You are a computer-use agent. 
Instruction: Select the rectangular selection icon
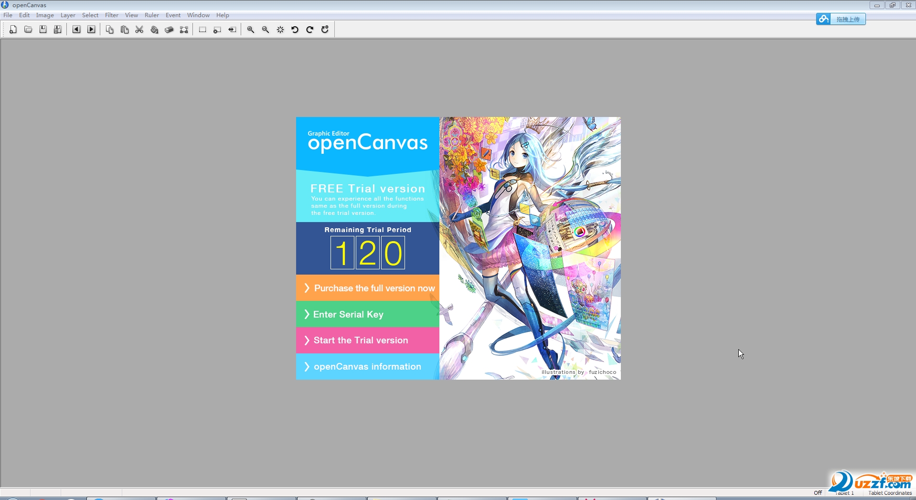[202, 30]
